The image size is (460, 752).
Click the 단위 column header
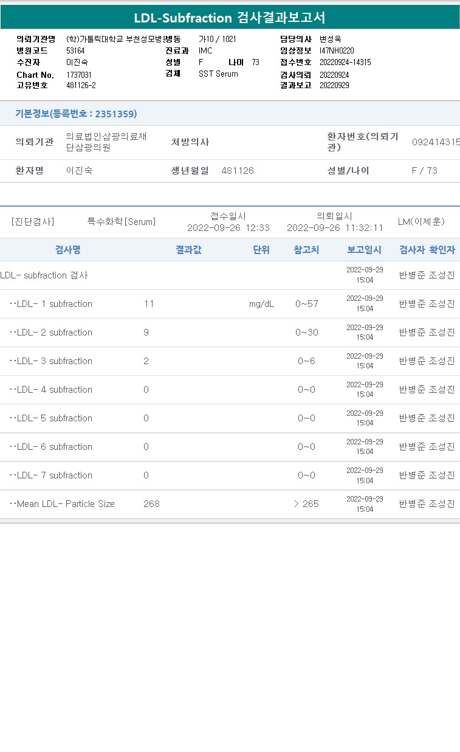pos(261,250)
